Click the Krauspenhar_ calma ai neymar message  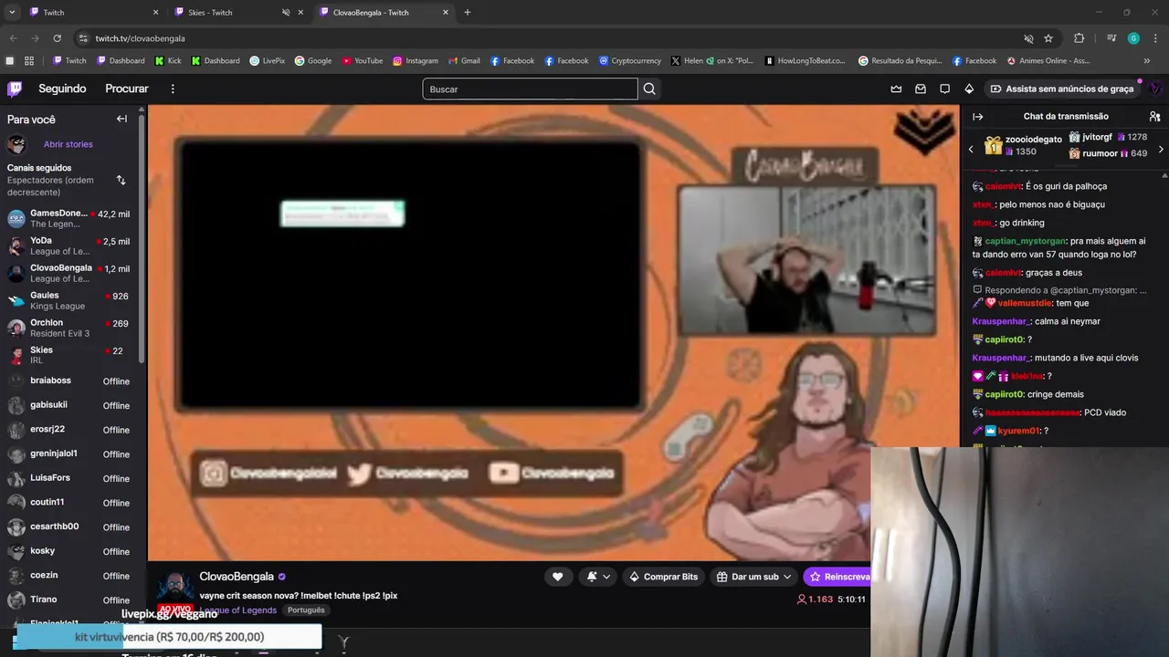point(1037,321)
